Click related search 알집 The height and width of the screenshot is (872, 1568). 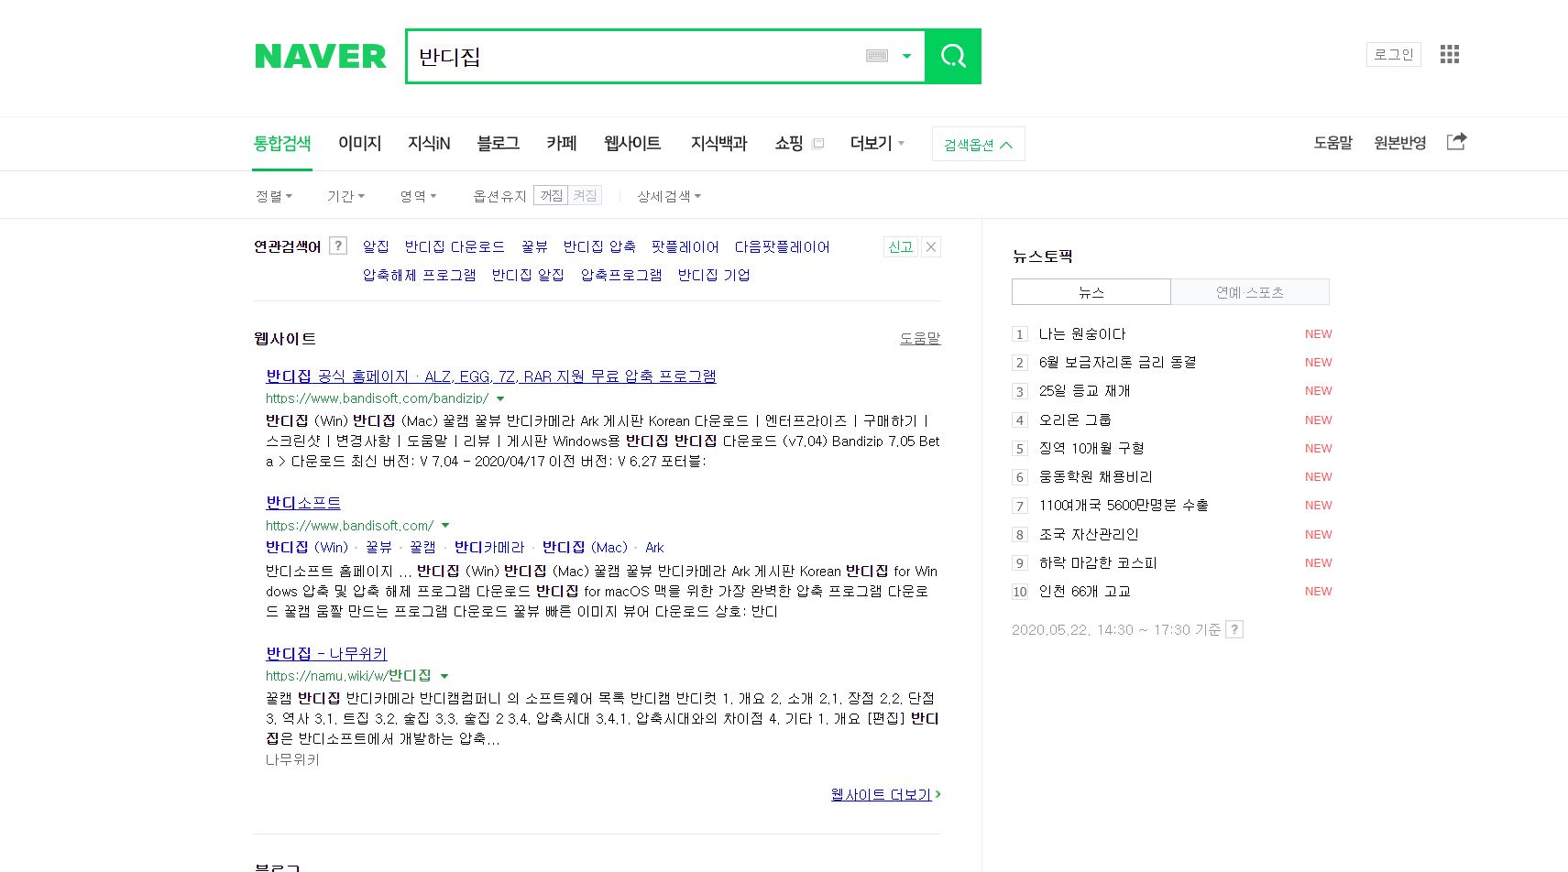pyautogui.click(x=376, y=246)
